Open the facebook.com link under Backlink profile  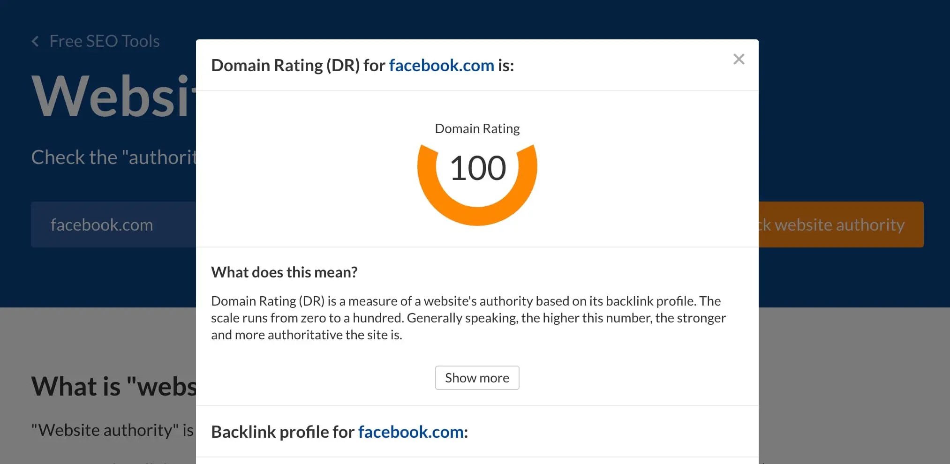click(x=411, y=432)
